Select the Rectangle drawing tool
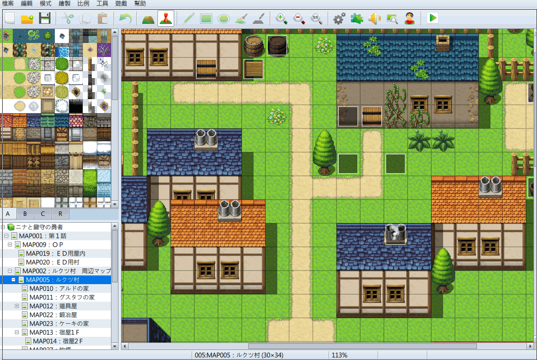 [x=206, y=18]
